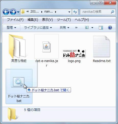Click the 高度な機能 folder name

click(x=19, y=61)
